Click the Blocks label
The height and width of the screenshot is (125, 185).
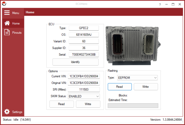[x=123, y=95]
